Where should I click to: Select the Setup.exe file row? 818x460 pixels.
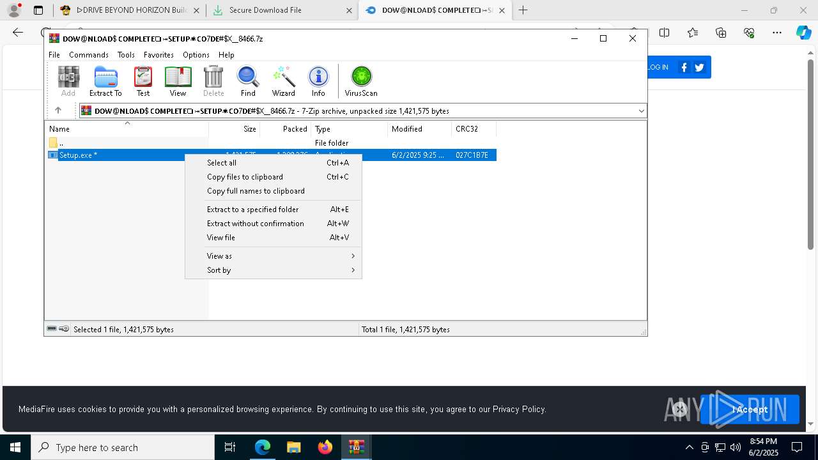click(271, 155)
